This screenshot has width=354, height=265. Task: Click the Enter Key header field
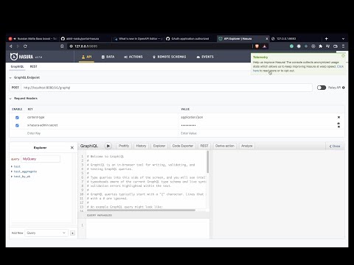102,133
